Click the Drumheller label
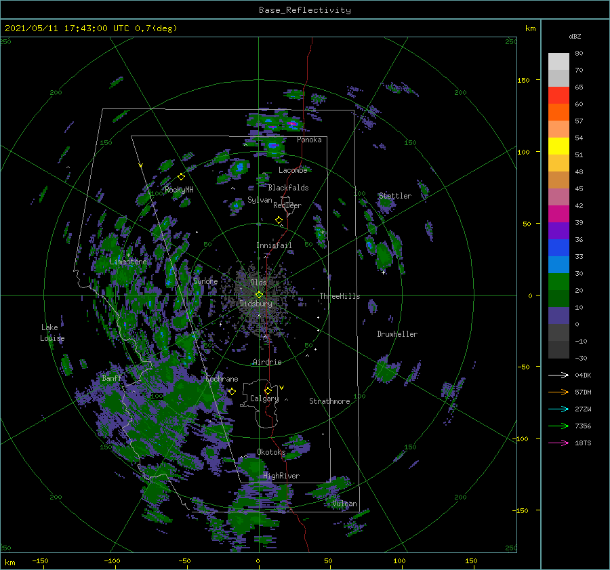610x570 pixels. 397,334
